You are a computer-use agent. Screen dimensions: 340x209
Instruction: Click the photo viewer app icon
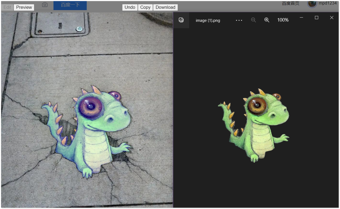[181, 20]
